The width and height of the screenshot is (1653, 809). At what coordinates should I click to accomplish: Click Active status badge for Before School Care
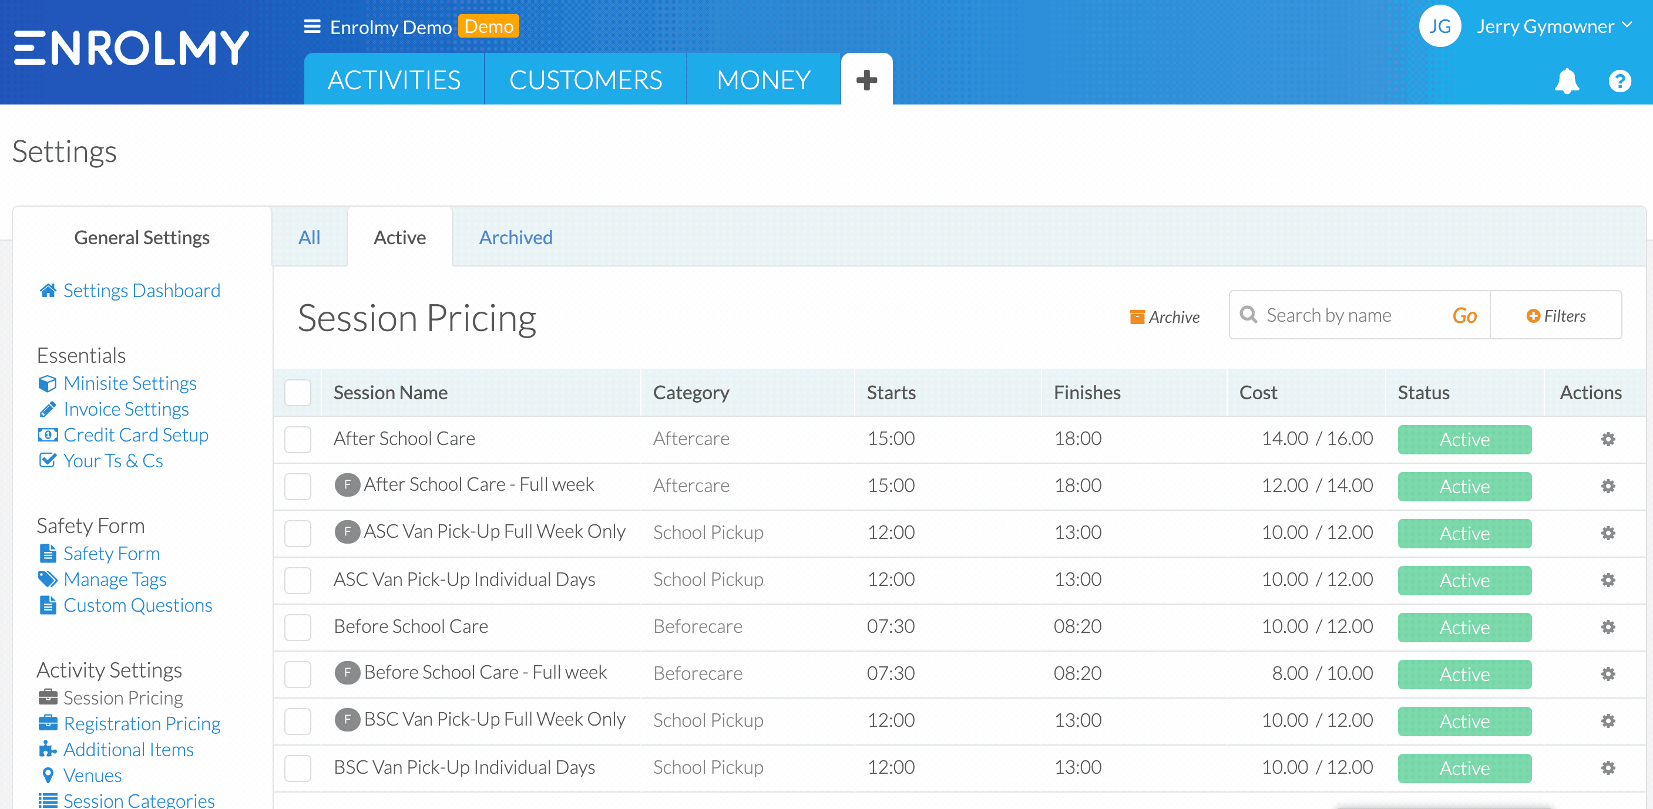point(1464,627)
